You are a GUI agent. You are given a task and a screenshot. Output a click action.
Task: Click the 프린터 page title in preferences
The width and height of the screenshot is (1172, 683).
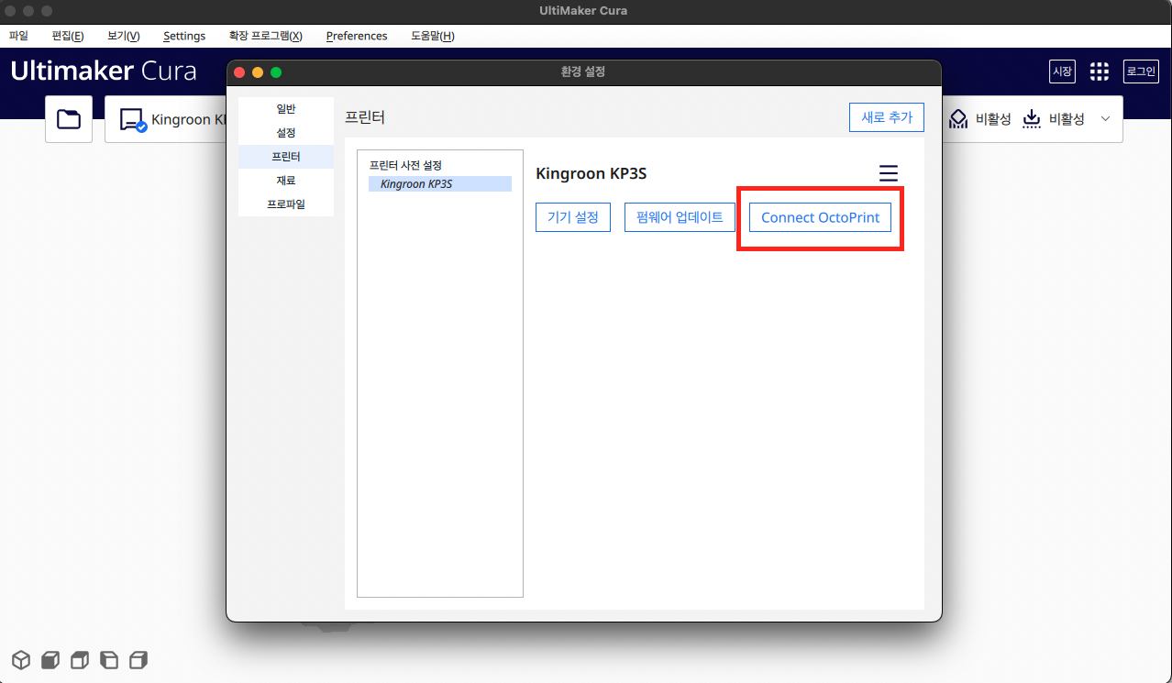point(365,117)
